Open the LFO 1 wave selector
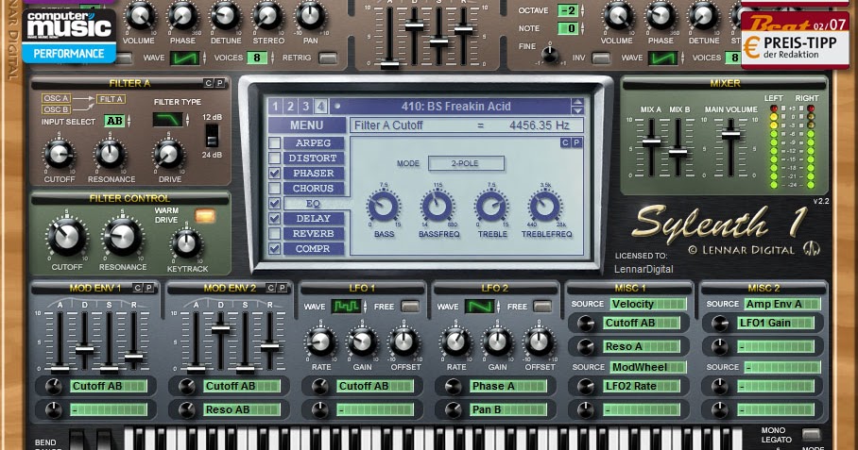The width and height of the screenshot is (858, 450). 346,307
